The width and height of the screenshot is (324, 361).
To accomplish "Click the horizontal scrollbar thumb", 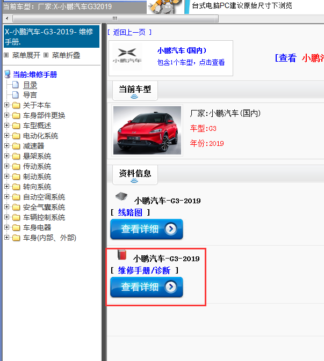I will click(x=116, y=18).
